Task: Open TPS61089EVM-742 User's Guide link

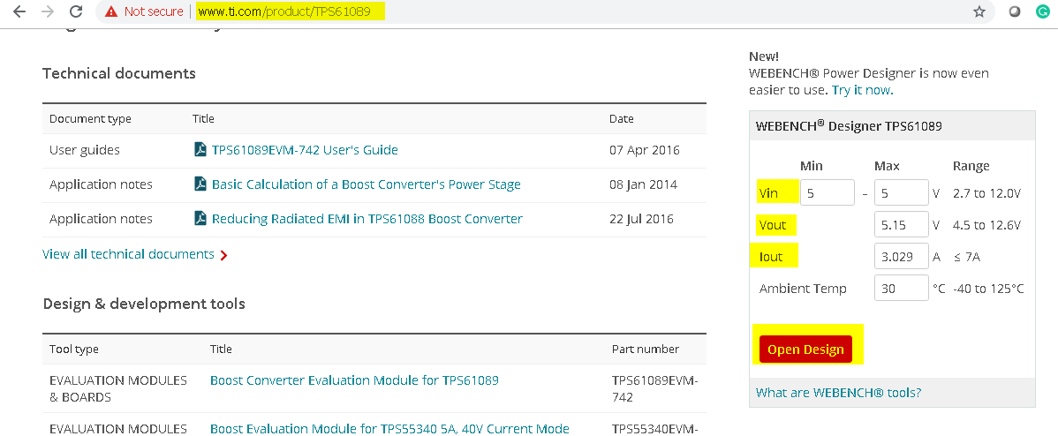Action: coord(305,150)
